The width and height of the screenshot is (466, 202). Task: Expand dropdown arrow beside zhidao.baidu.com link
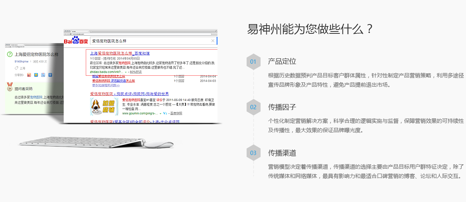click(x=126, y=72)
